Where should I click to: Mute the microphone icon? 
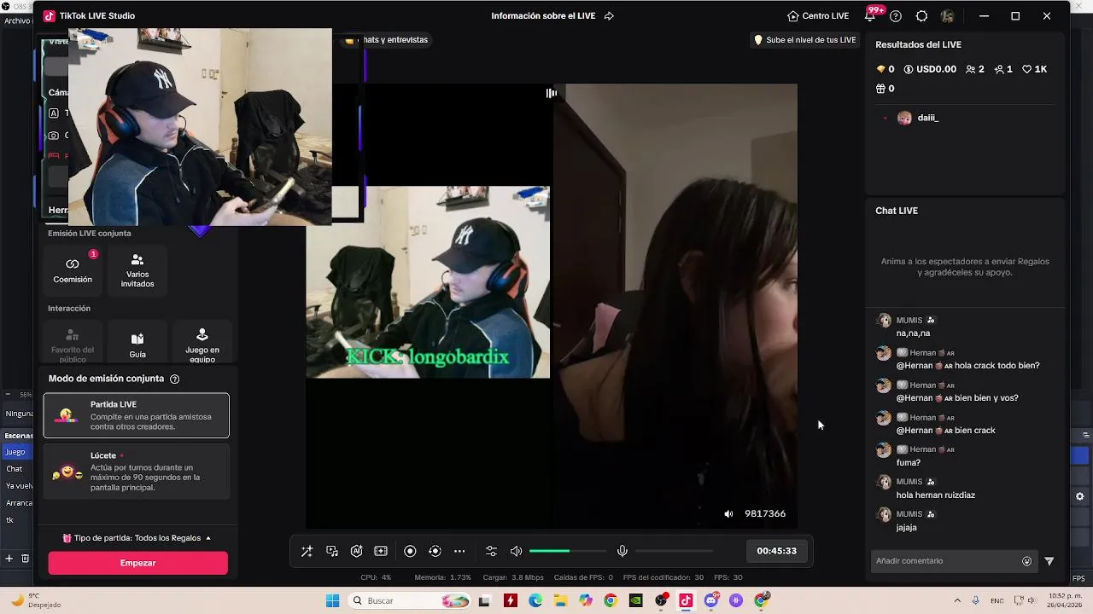pyautogui.click(x=622, y=551)
